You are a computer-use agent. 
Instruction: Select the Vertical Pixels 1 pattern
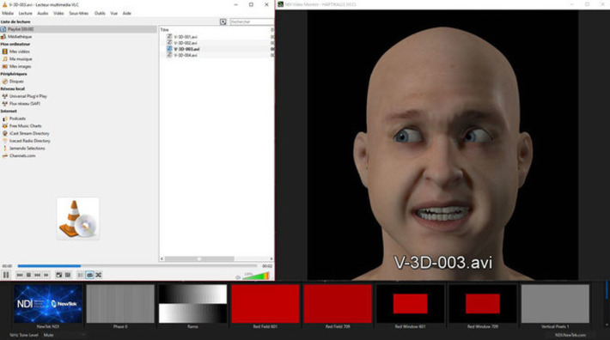click(x=555, y=304)
